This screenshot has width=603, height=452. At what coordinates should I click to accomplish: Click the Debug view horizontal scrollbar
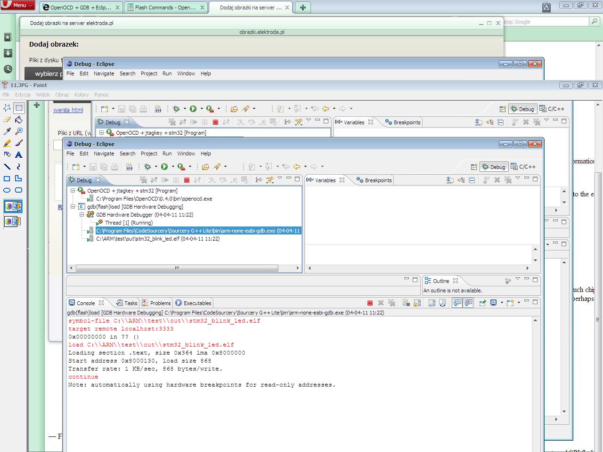[177, 268]
